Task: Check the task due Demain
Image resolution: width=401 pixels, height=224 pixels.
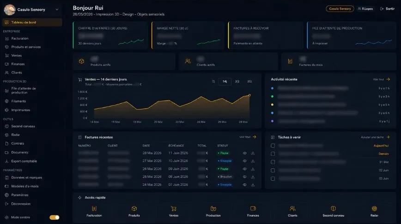Action: point(273,153)
